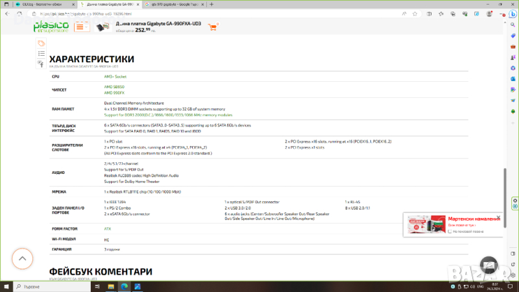Image resolution: width=519 pixels, height=292 pixels.
Task: Open the orange hamburger menu icon
Action: click(82, 27)
